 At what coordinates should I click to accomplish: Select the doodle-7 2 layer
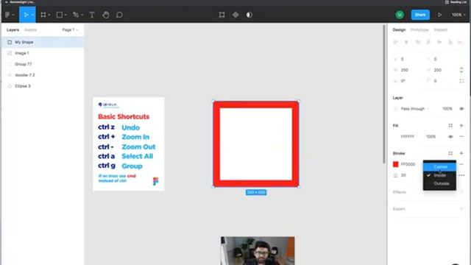pyautogui.click(x=43, y=75)
